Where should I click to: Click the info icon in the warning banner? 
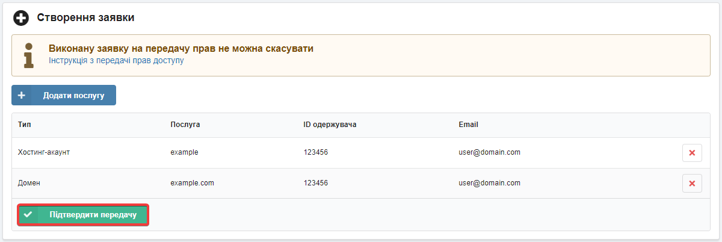[x=28, y=55]
